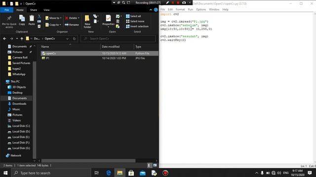
Task: Open the Run menu in IDLE
Action: (x=190, y=9)
